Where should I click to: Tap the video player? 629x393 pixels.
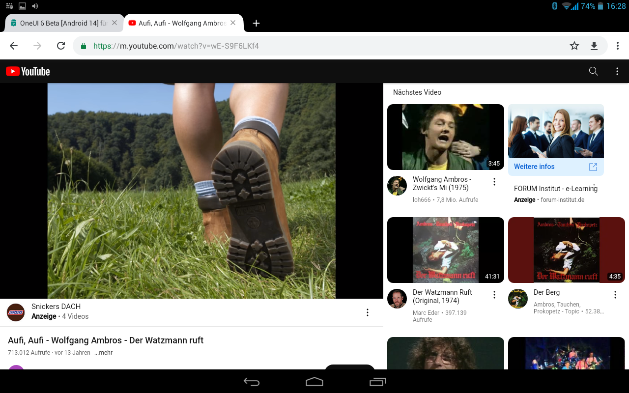(192, 191)
